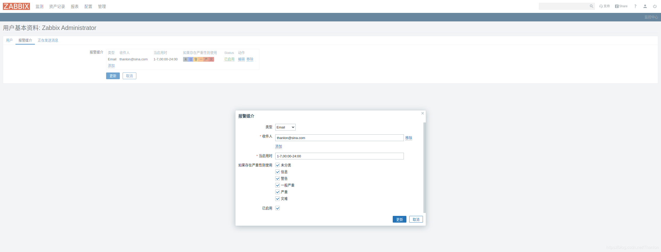Click 添加 link below media table
Image resolution: width=661 pixels, height=252 pixels.
pyautogui.click(x=111, y=66)
